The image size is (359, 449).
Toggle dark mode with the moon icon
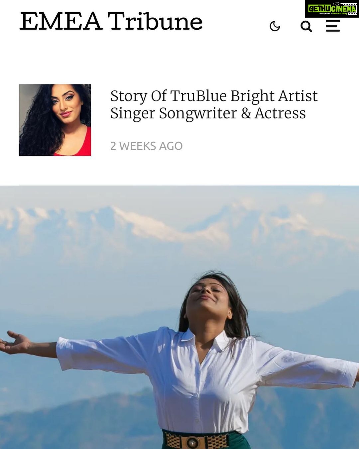(275, 26)
